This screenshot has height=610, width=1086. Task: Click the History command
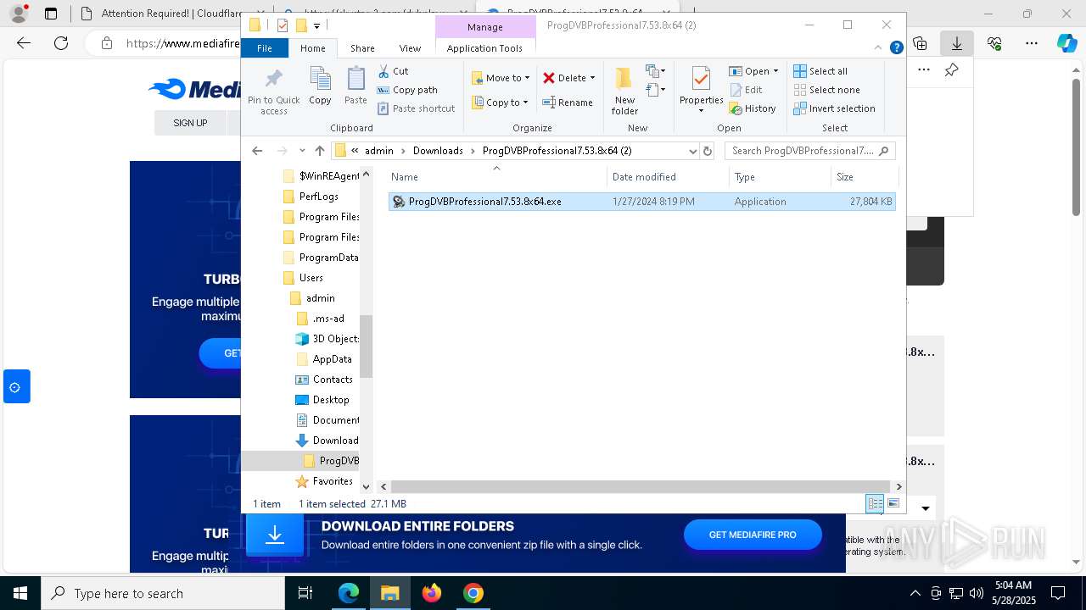(753, 108)
